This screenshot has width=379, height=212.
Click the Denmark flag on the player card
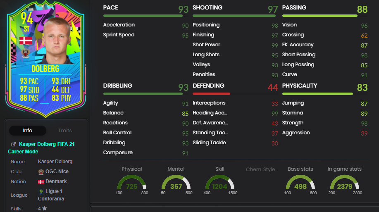[26, 40]
